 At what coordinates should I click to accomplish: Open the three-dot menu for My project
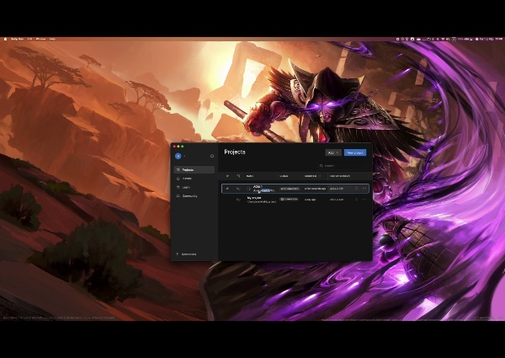pos(365,200)
